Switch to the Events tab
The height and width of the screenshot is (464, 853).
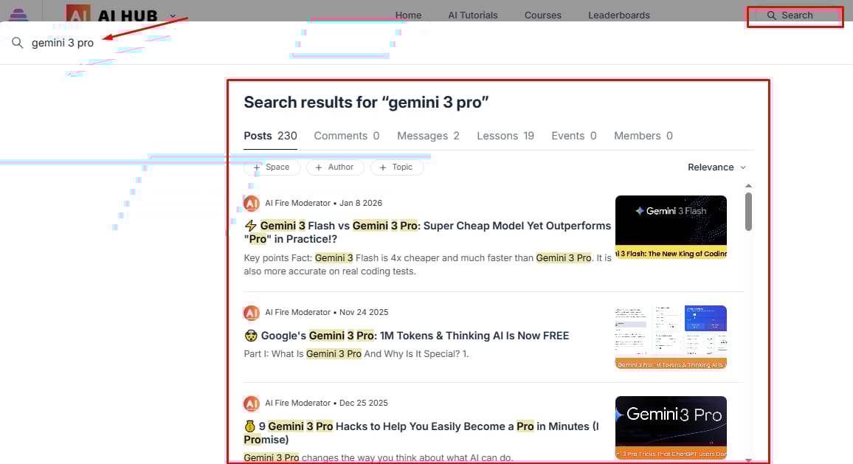[574, 136]
